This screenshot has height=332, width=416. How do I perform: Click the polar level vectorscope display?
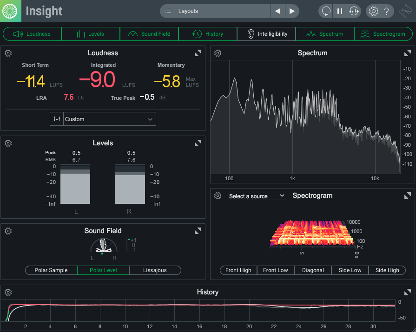tap(104, 245)
